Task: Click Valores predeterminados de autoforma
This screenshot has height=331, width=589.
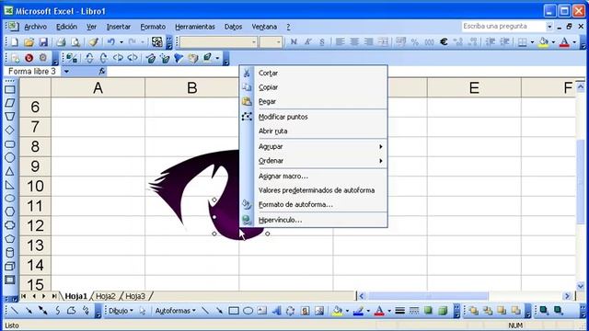Action: tap(320, 190)
